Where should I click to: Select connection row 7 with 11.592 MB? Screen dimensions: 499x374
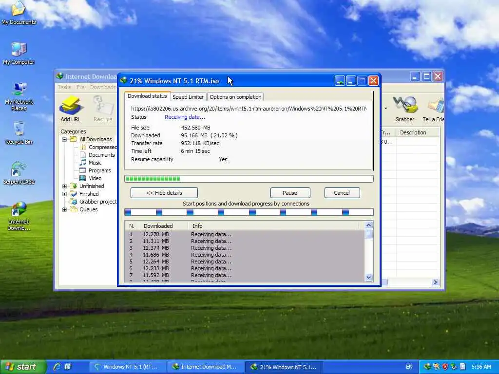coord(245,276)
